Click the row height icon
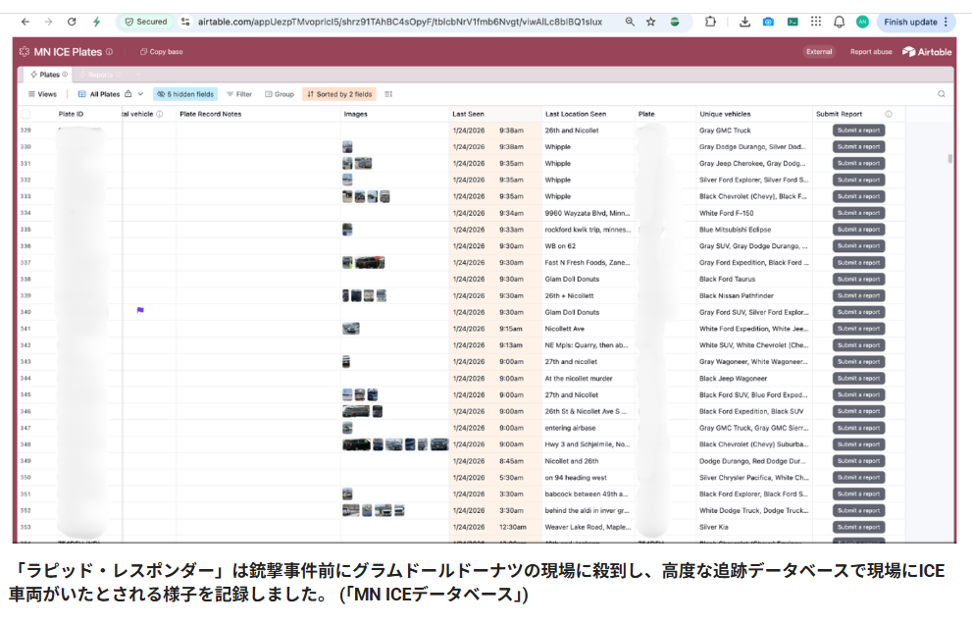Viewport: 972px width, 624px height. tap(388, 94)
